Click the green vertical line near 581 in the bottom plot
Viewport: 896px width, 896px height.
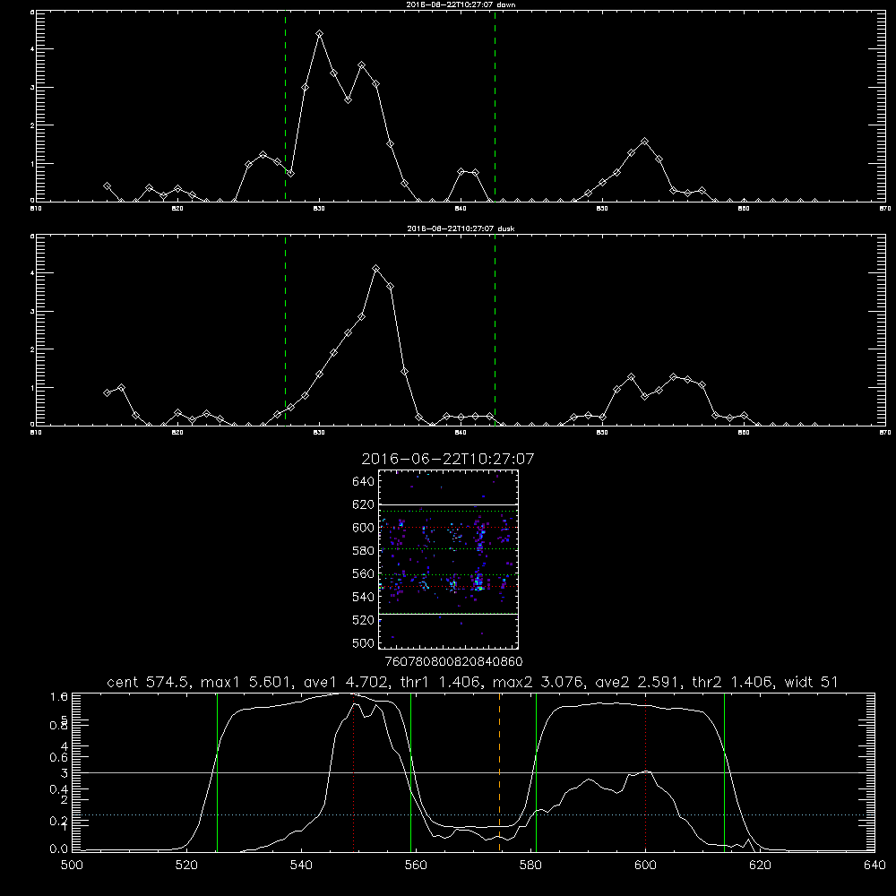click(x=536, y=772)
